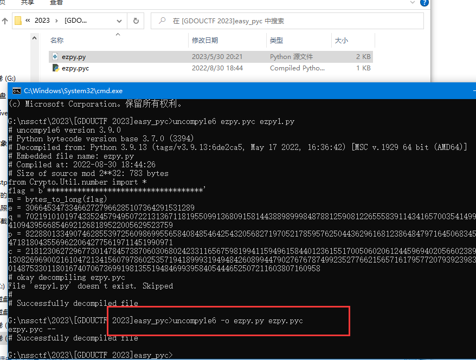Click the breadcrumb overflow chevron before 2023
Screen dimensions: 476x360
(28, 21)
